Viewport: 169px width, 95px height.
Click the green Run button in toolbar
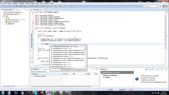pyautogui.click(x=21, y=6)
